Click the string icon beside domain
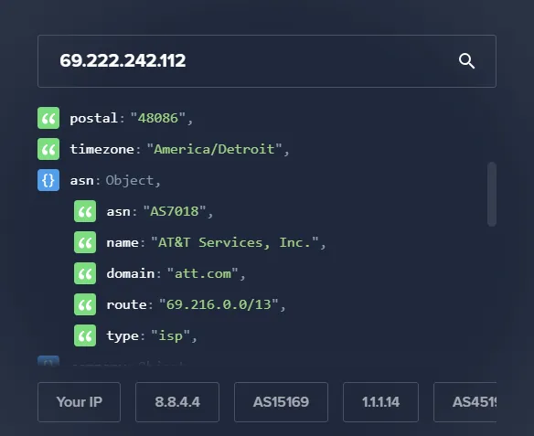Image resolution: width=534 pixels, height=436 pixels. [85, 273]
